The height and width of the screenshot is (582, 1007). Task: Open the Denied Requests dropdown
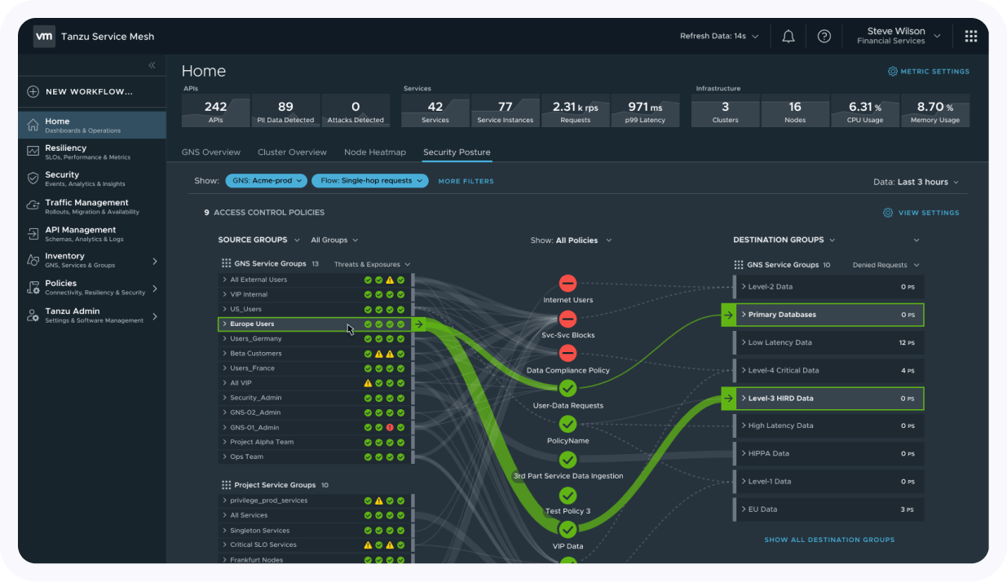coord(886,265)
